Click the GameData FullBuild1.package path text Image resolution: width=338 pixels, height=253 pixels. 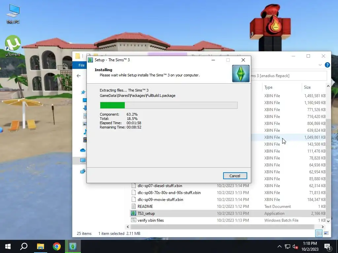click(138, 96)
